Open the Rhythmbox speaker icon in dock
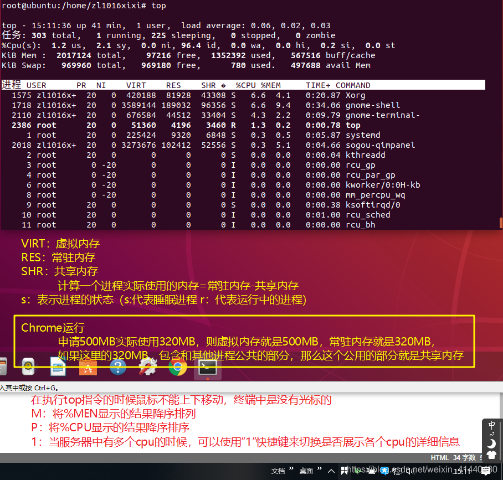The height and width of the screenshot is (480, 503). click(28, 367)
